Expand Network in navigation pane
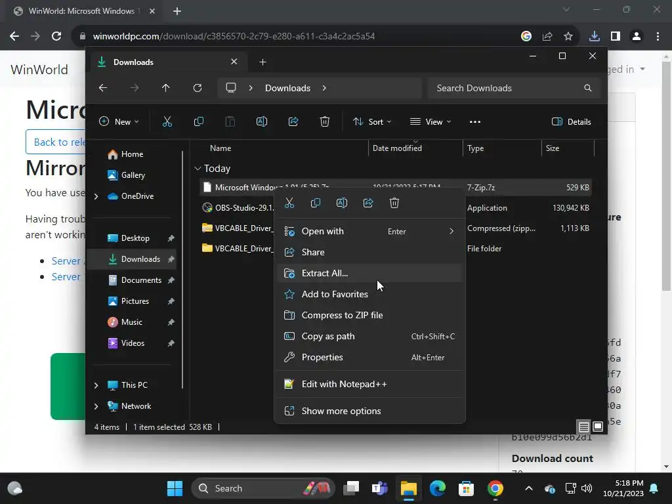672x504 pixels. tap(96, 406)
